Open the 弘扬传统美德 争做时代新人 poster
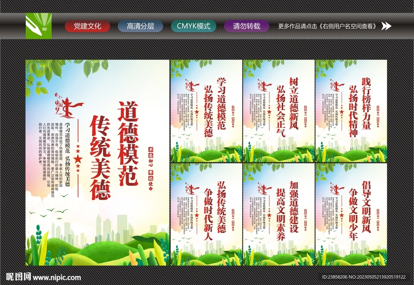This screenshot has height=285, width=414. point(206,215)
